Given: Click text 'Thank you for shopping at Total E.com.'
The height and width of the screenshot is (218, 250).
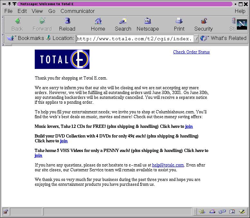Looking at the screenshot, I should [71, 78].
